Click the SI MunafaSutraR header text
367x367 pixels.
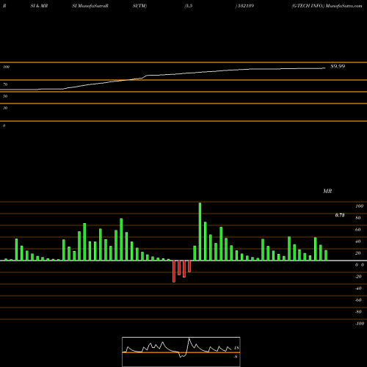point(90,6)
